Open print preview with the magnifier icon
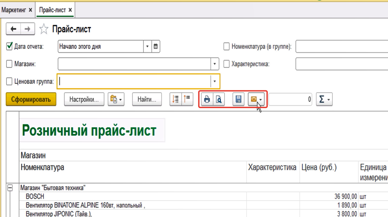Screen dimensions: 388x217 (219, 99)
